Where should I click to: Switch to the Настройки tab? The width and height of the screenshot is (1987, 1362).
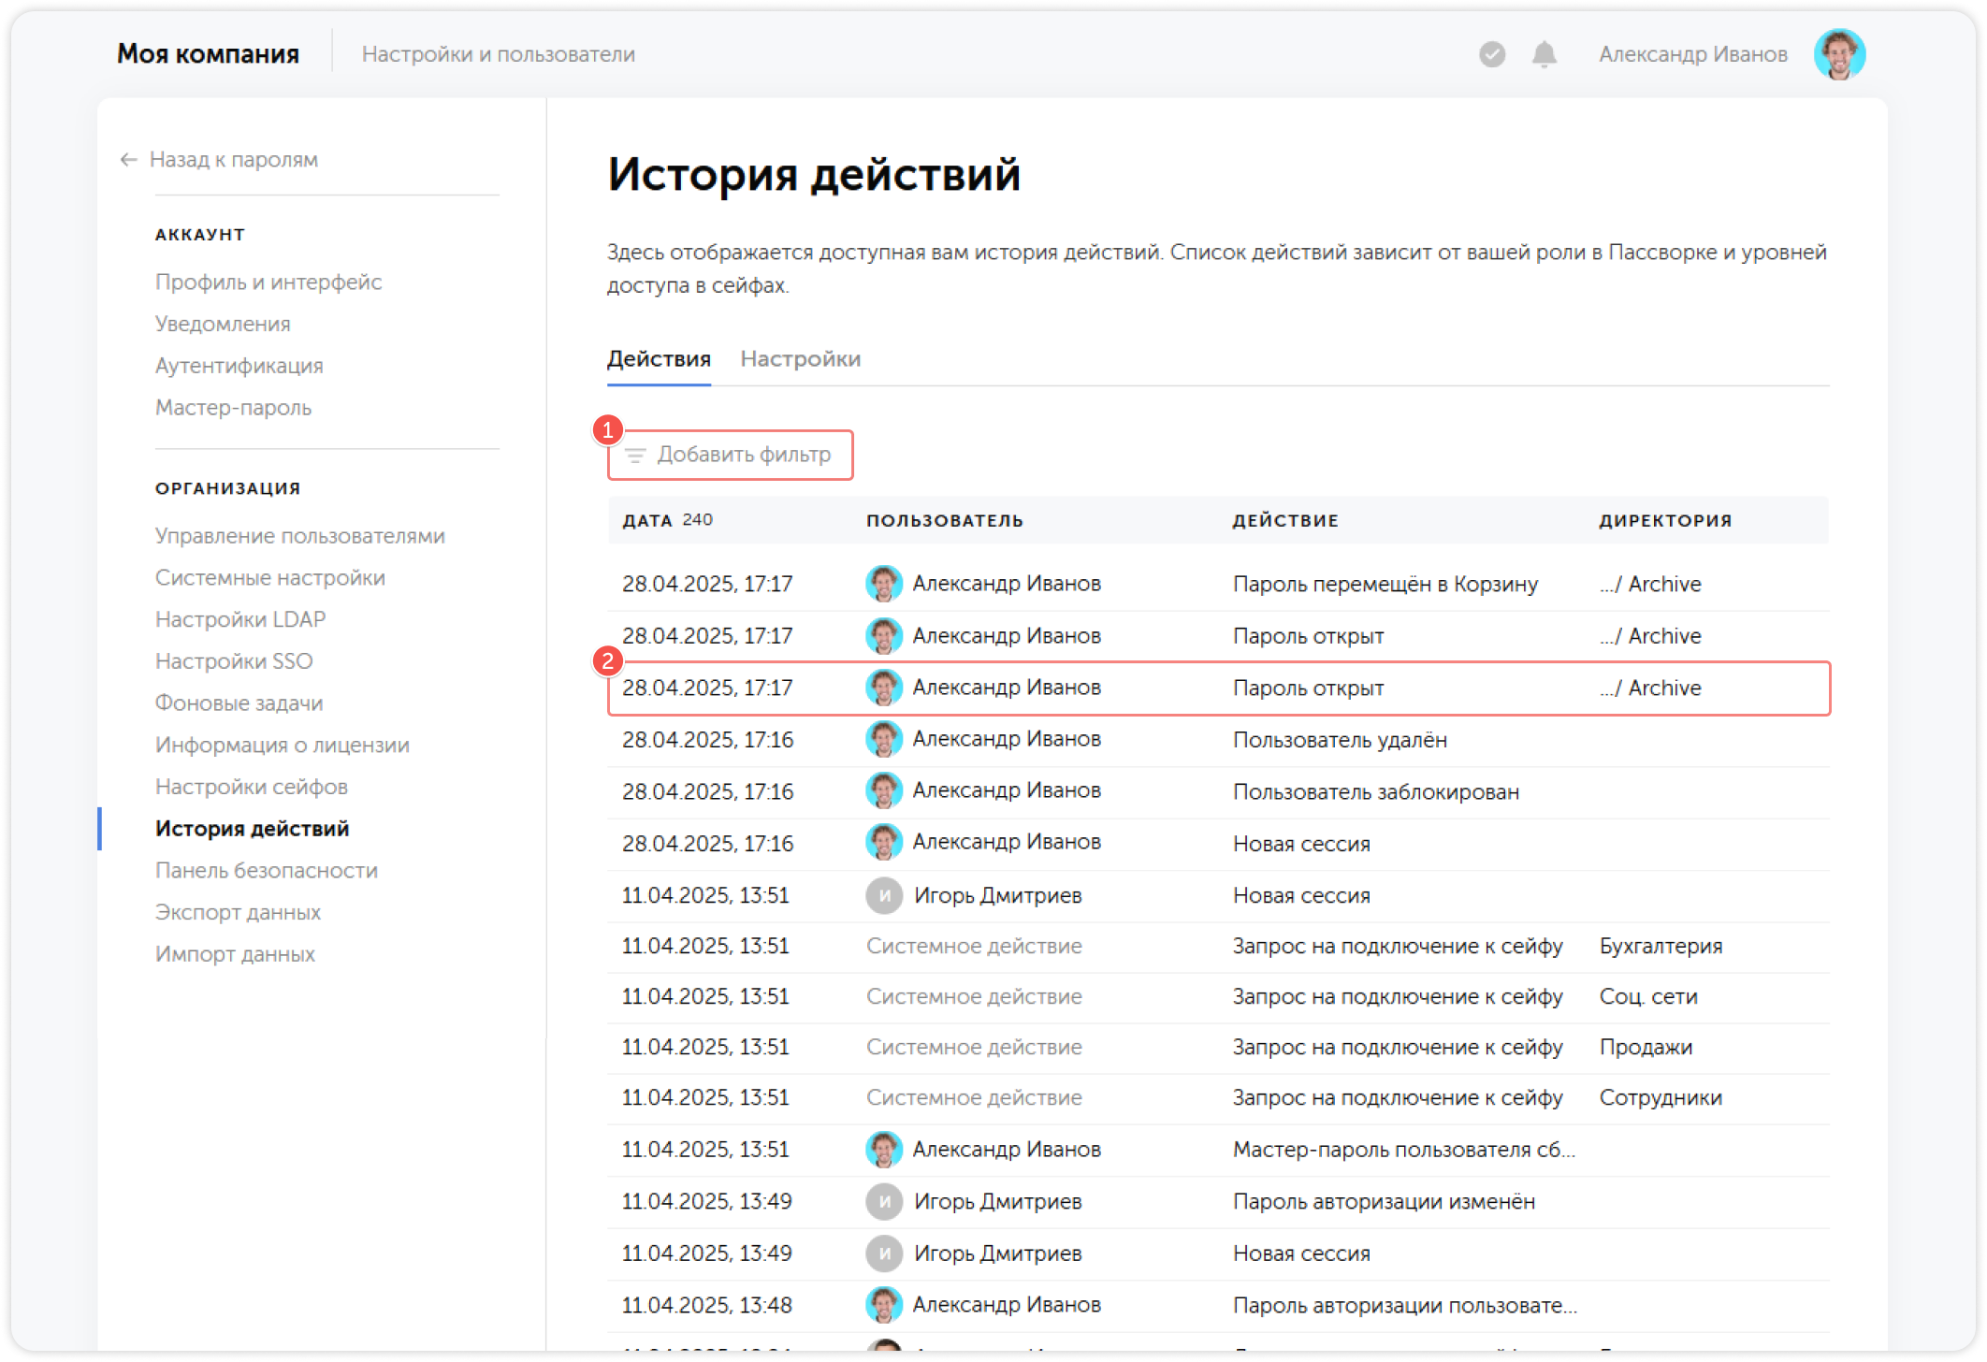(x=801, y=358)
